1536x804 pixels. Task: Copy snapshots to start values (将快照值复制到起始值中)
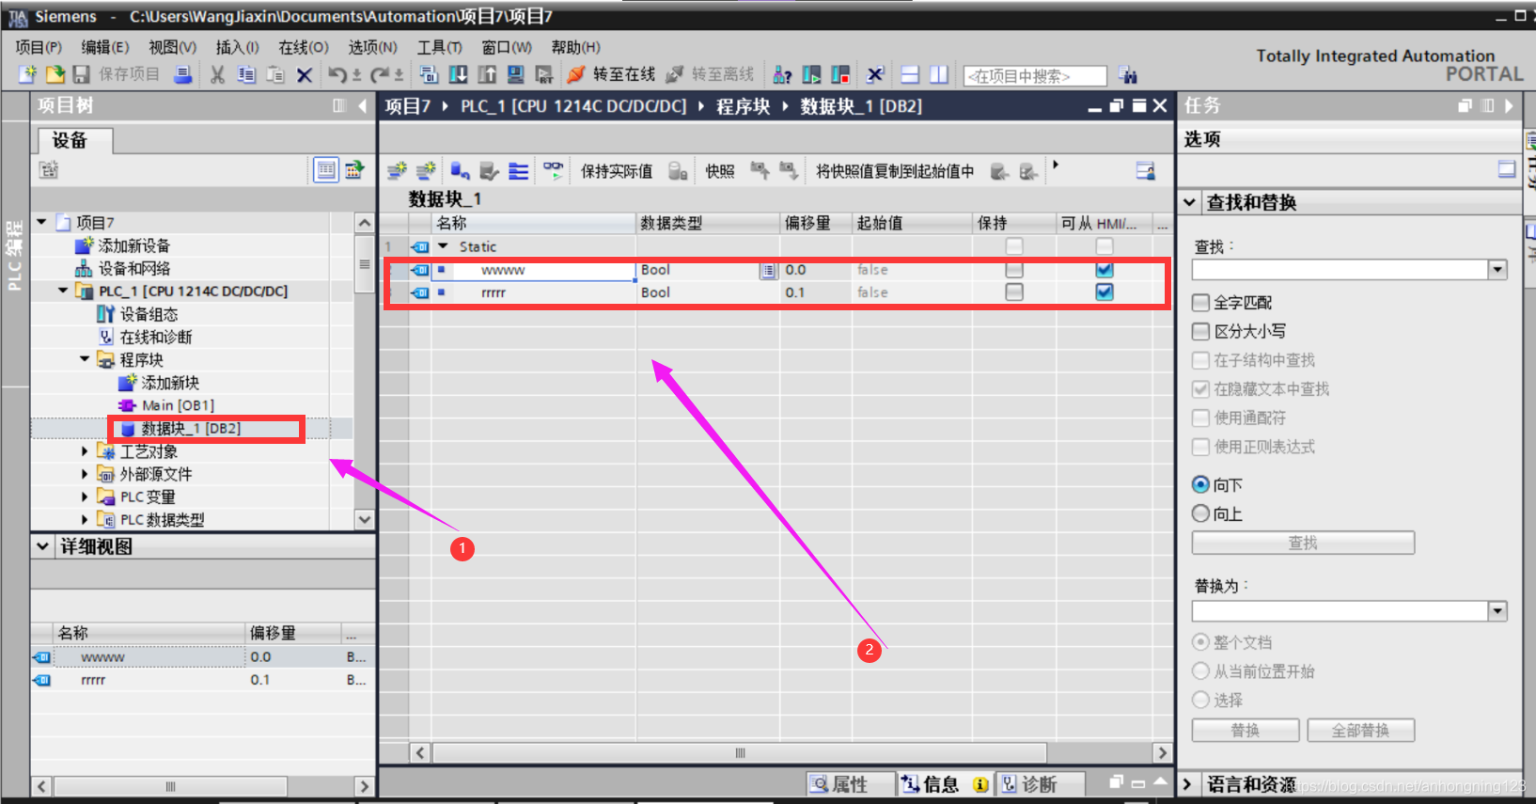[895, 171]
